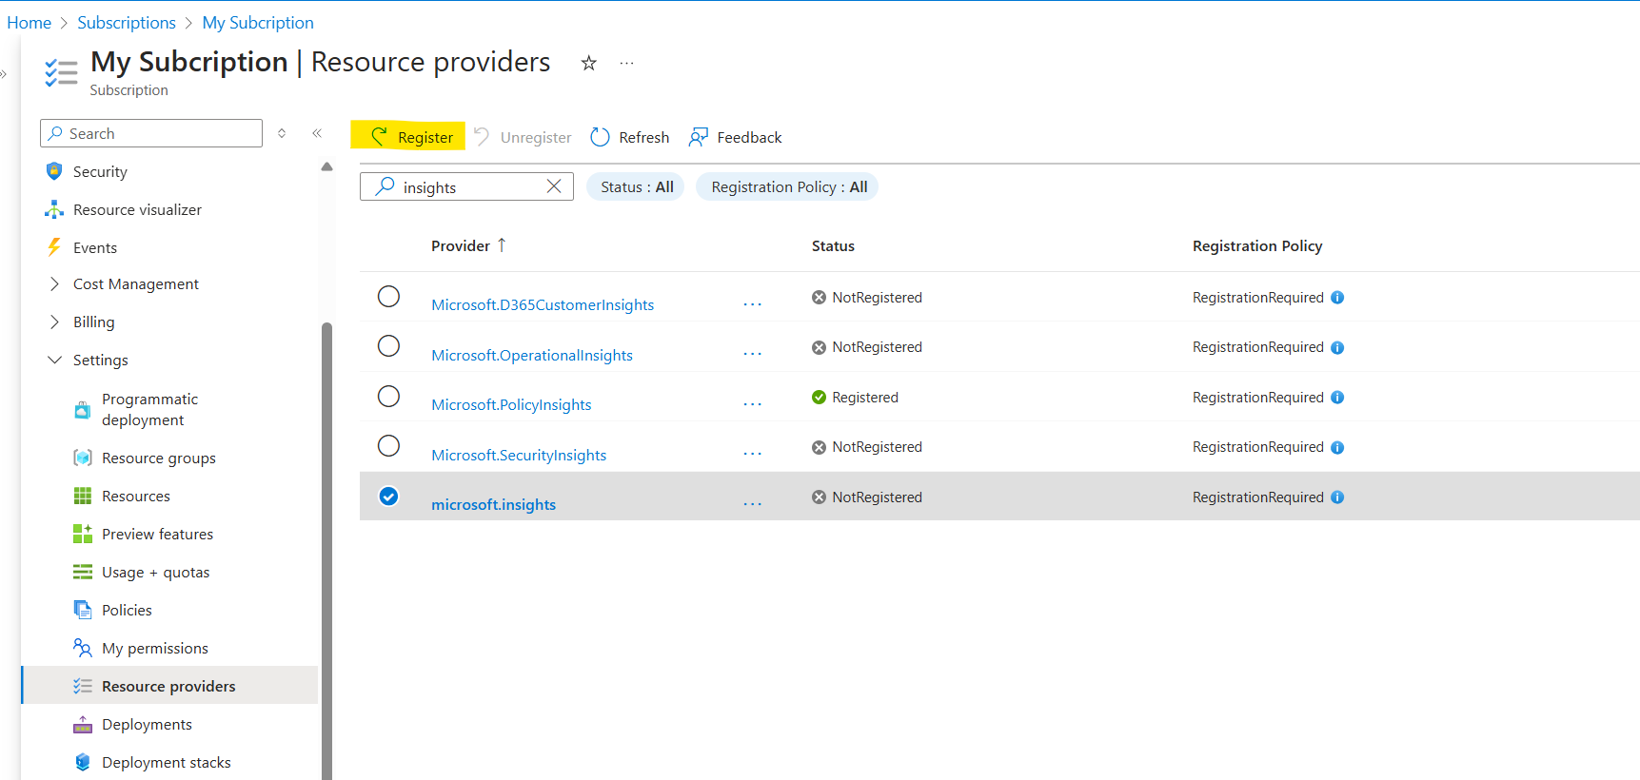This screenshot has width=1640, height=780.
Task: Refresh the resource providers list
Action: [x=630, y=137]
